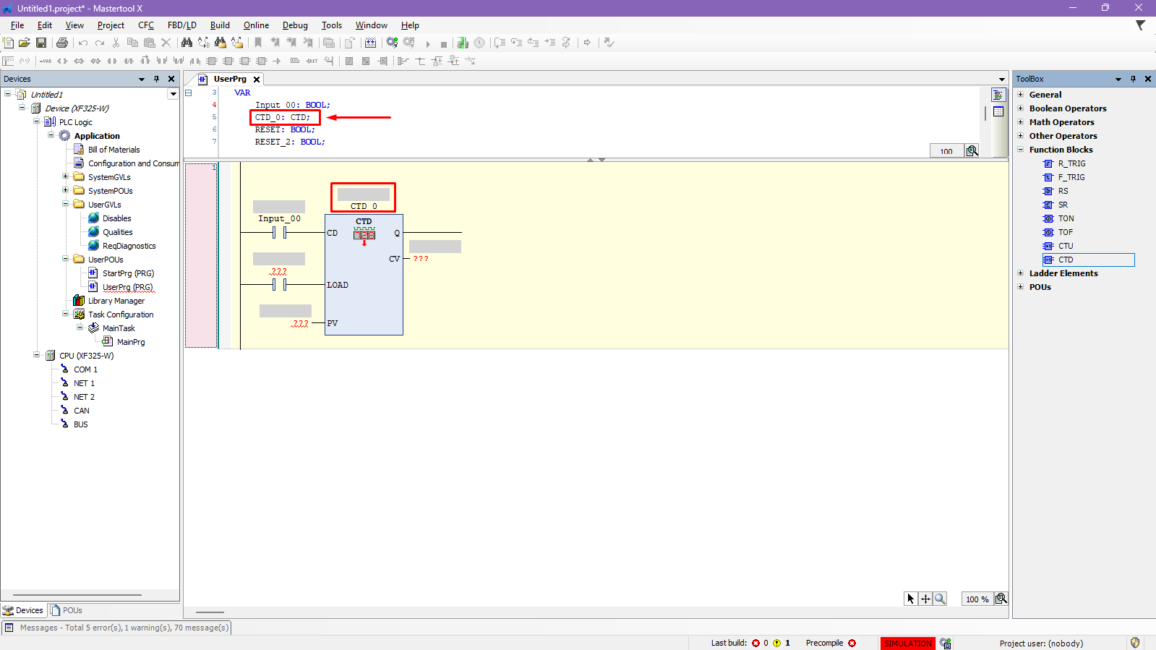Open the Find binoculars tool

187,43
